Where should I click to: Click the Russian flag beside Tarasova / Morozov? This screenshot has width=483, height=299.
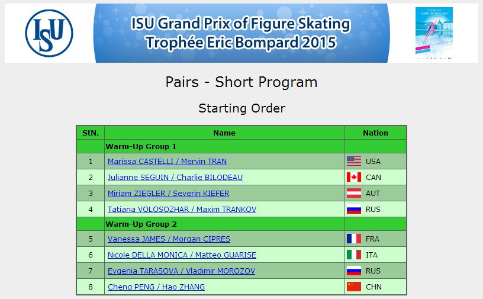tap(353, 271)
